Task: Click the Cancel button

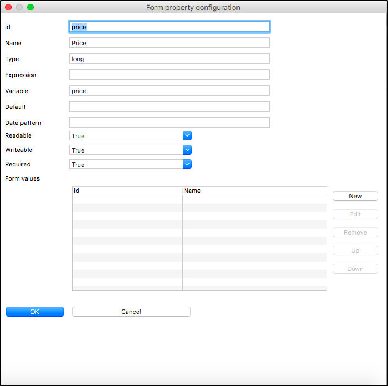Action: [x=131, y=312]
